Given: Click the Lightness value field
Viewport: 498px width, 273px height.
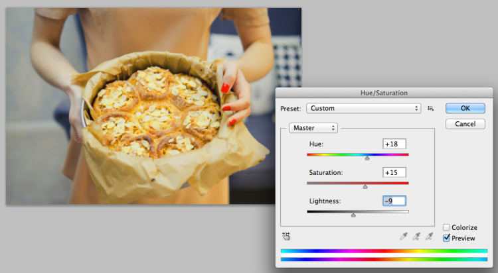Looking at the screenshot, I should (x=394, y=201).
